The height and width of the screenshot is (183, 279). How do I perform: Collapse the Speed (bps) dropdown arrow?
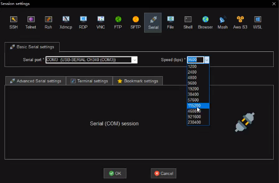pyautogui.click(x=207, y=60)
